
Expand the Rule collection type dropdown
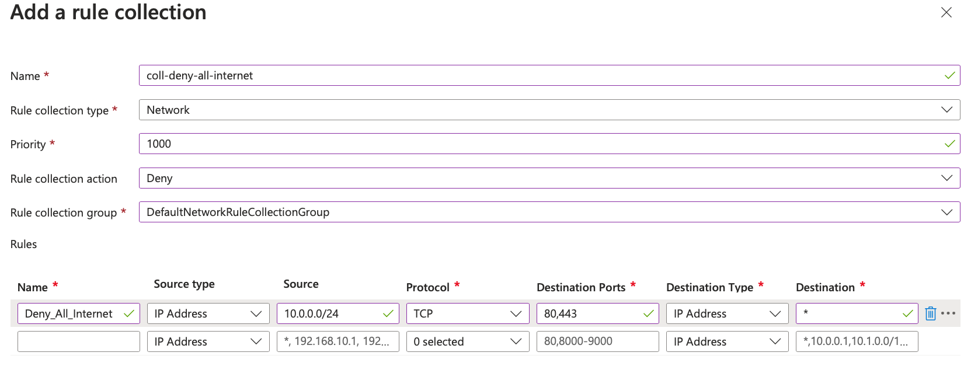pos(549,110)
